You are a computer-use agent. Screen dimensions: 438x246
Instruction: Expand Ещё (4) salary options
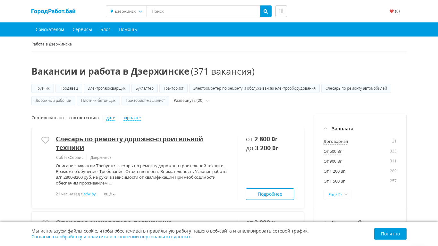337,194
